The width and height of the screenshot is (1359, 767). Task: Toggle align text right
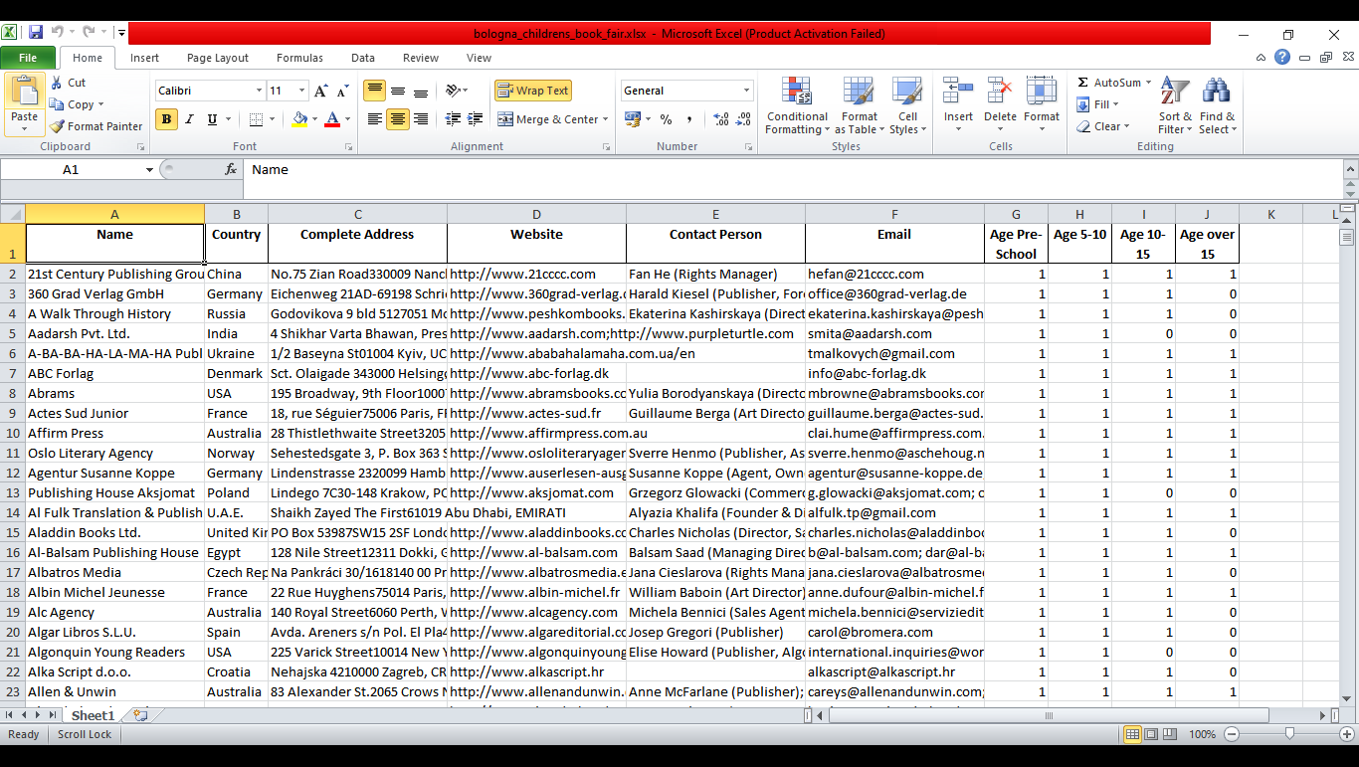point(421,119)
